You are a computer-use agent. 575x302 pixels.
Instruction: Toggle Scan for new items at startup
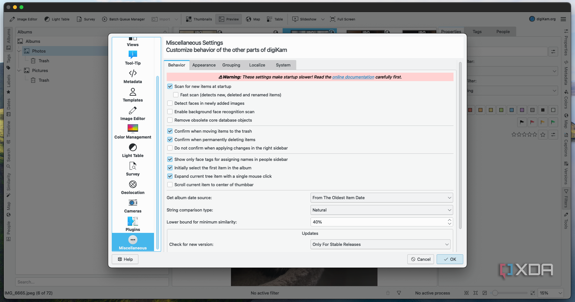170,86
